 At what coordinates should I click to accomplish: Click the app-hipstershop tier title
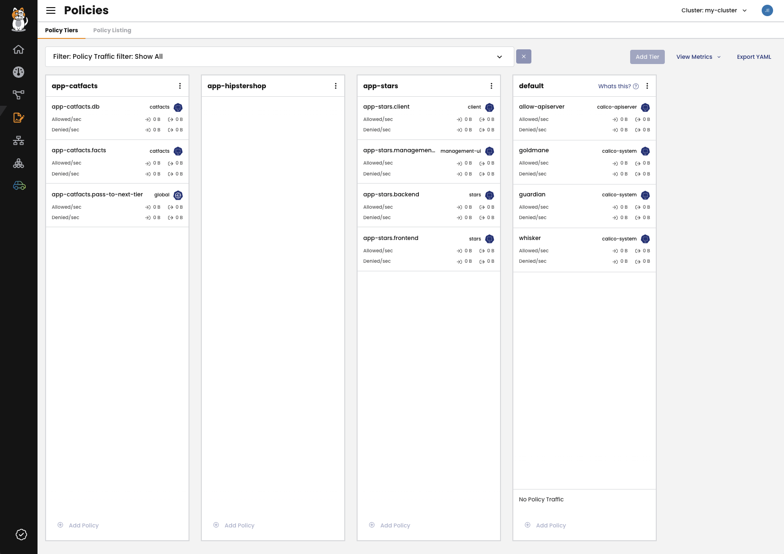tap(236, 86)
